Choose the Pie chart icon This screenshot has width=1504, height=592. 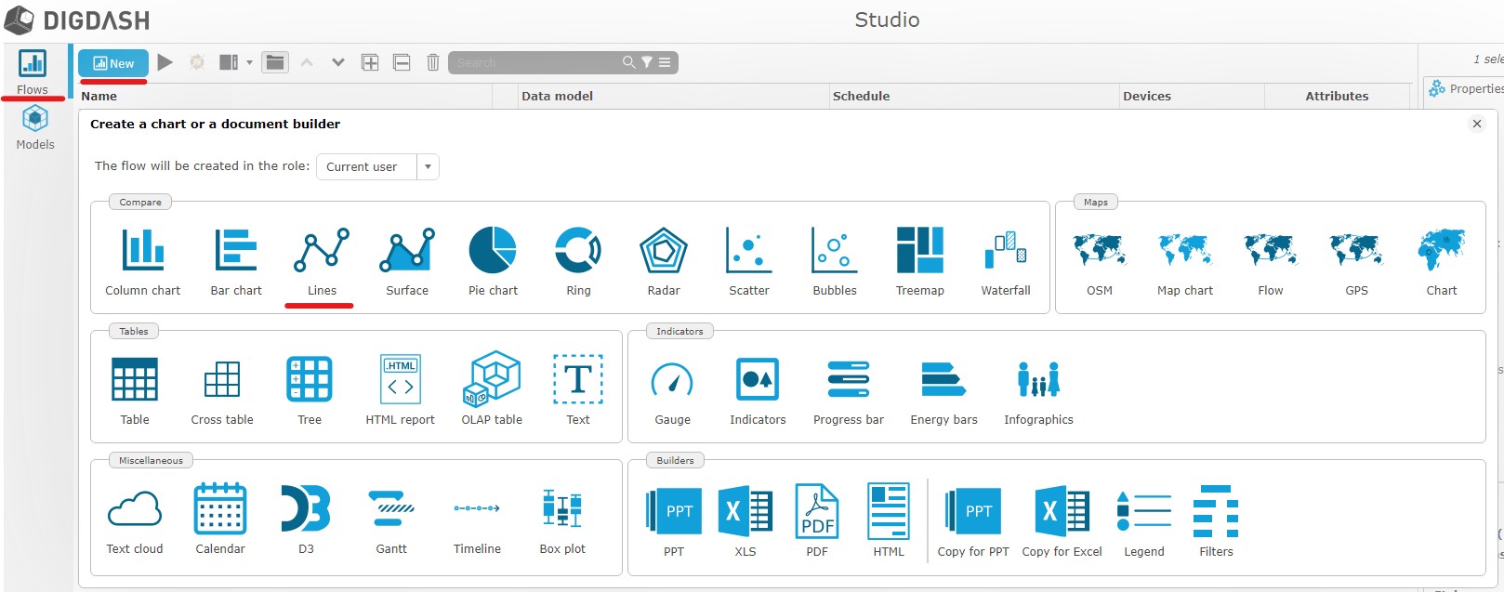tap(493, 260)
